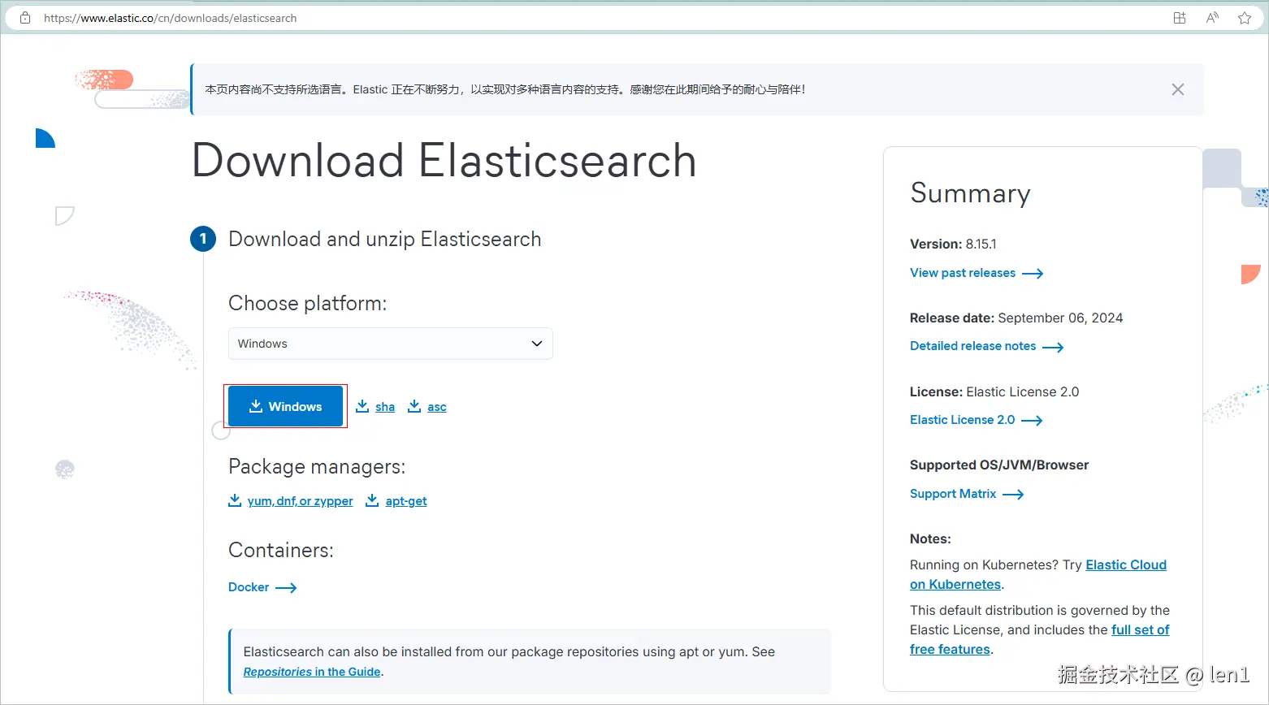Click arrow beside Elastic License 2.0 link
This screenshot has height=705, width=1269.
[1032, 421]
